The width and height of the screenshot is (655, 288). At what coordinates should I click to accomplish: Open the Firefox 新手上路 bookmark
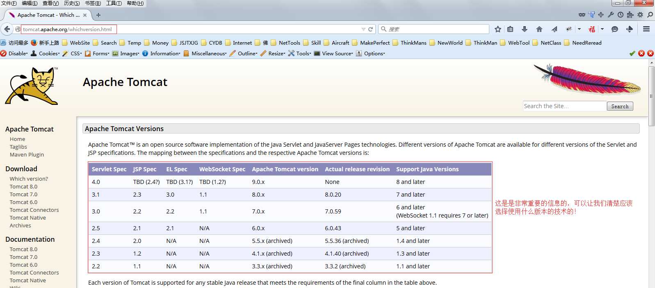(x=45, y=43)
